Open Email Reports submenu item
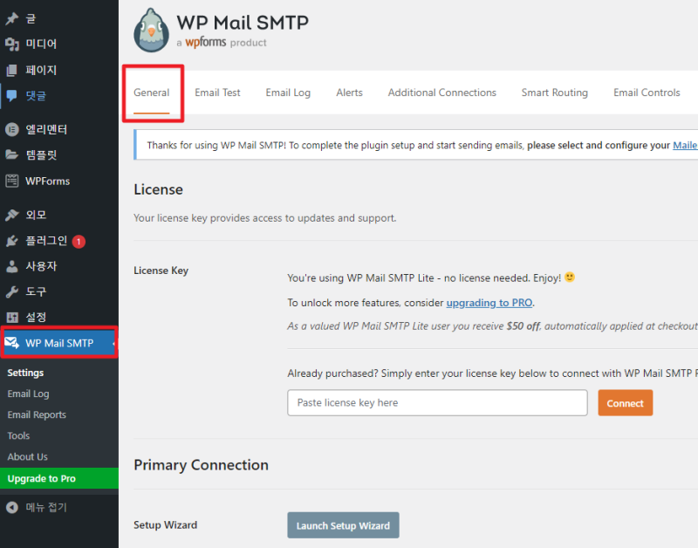This screenshot has width=698, height=548. 37,414
